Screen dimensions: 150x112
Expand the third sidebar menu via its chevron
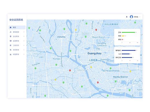[x=24, y=36]
